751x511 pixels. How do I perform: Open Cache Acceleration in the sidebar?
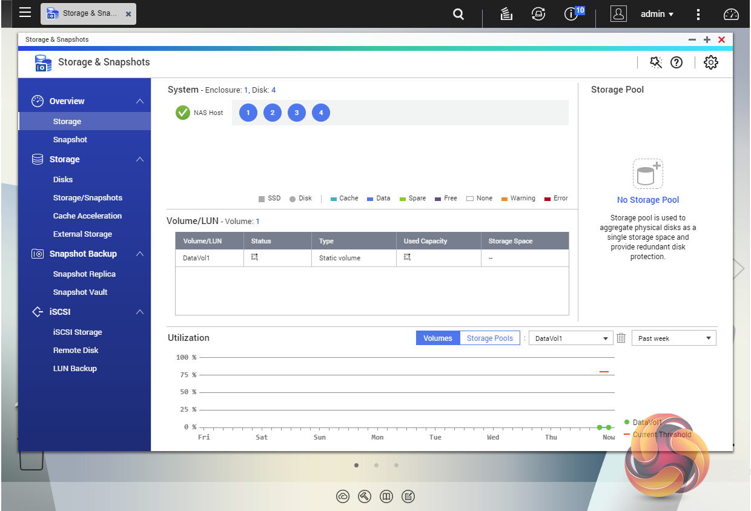[x=87, y=216]
